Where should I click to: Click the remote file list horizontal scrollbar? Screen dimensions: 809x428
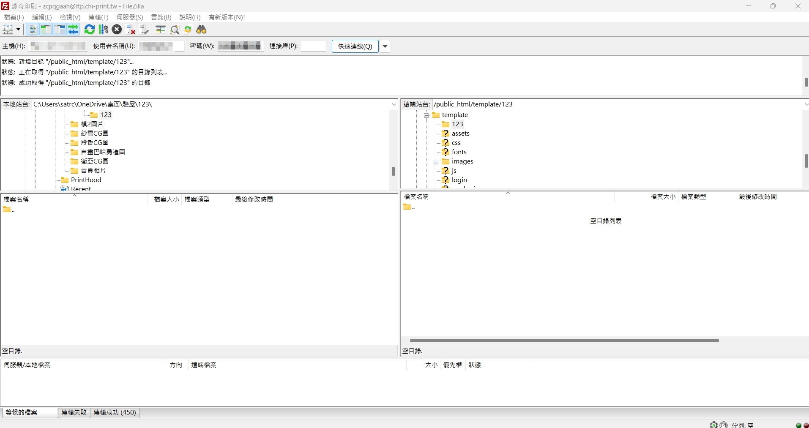564,341
